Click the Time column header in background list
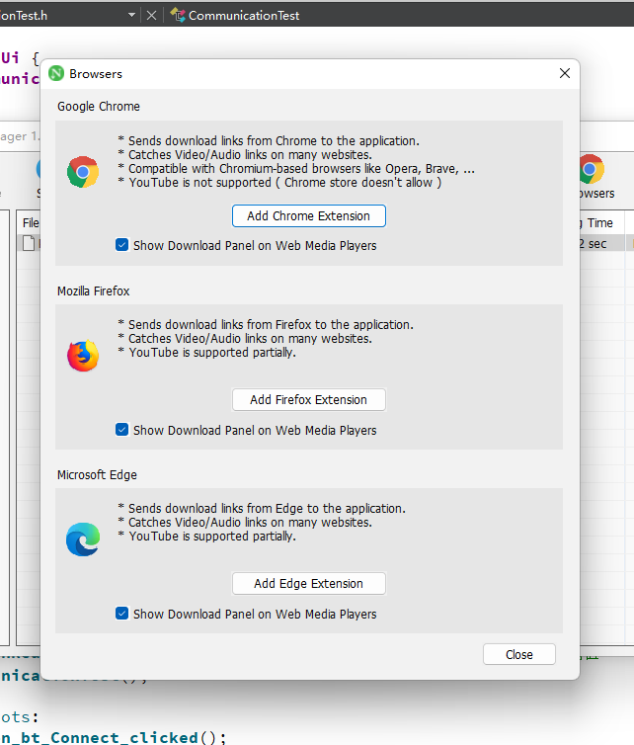 [599, 223]
